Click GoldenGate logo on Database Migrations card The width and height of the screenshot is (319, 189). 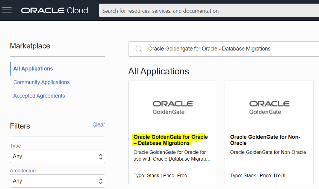(x=173, y=107)
